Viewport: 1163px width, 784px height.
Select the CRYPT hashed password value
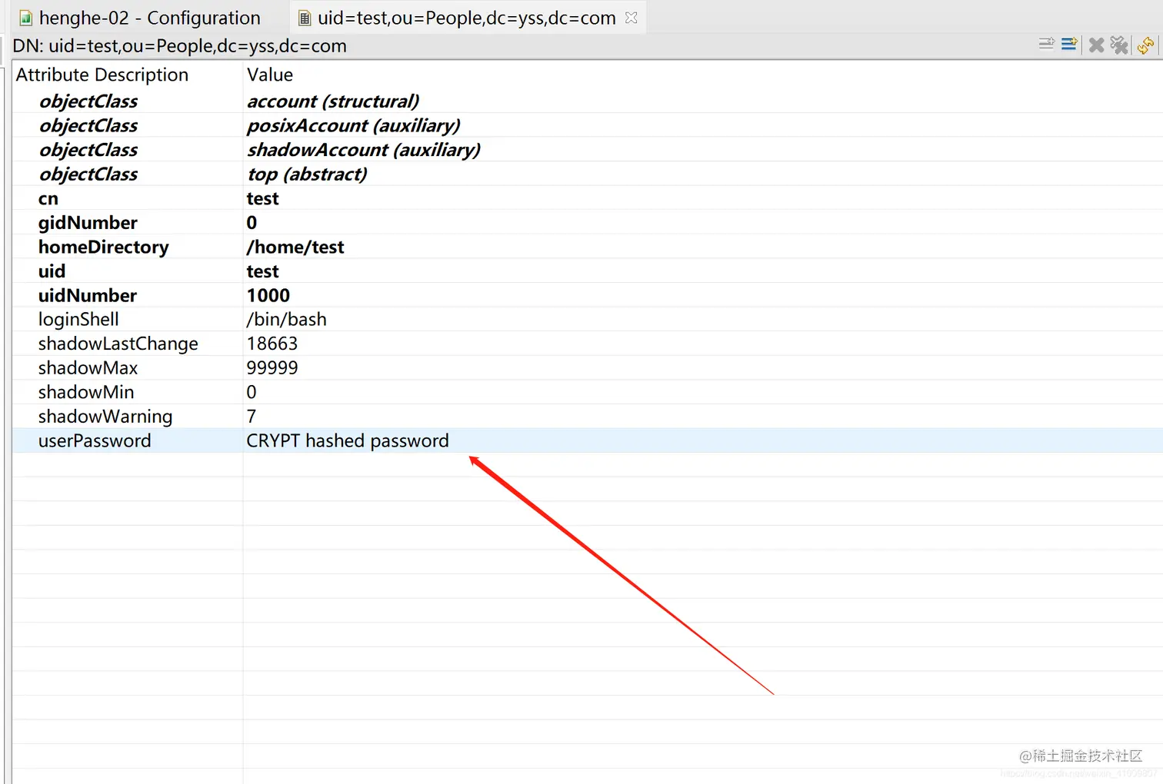click(x=348, y=441)
